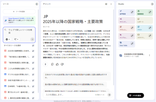Viewport: 156px width, 102px height.
Task: Ask suggested question about デジタル社会実現 重点計画
Action: click(x=77, y=76)
